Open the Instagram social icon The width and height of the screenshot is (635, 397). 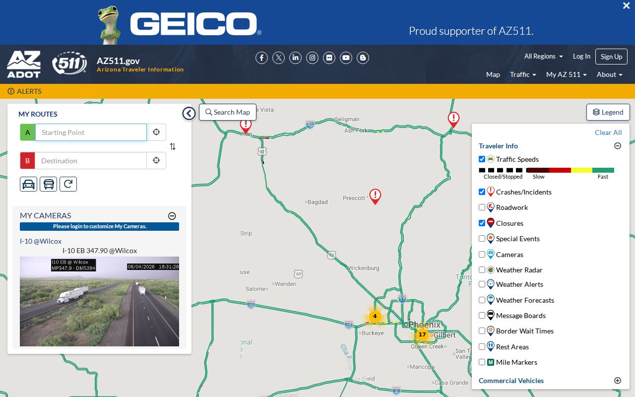[x=313, y=58]
